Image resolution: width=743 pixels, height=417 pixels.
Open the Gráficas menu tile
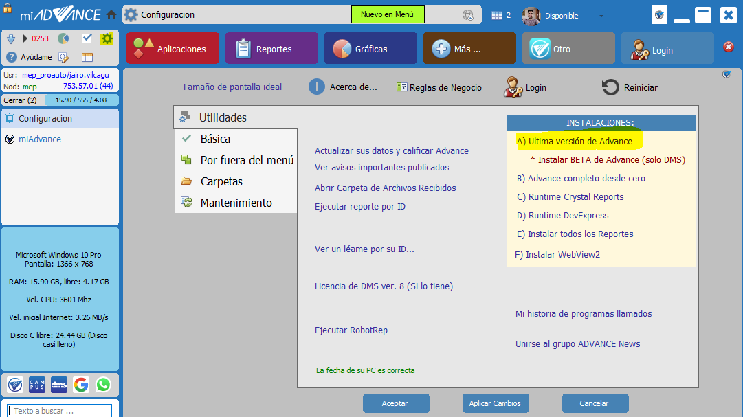pyautogui.click(x=370, y=48)
